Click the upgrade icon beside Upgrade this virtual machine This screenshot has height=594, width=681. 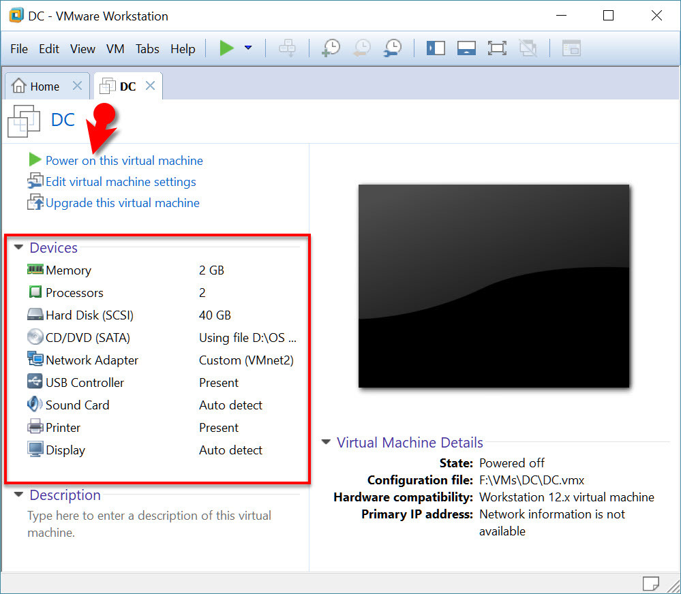pos(35,202)
